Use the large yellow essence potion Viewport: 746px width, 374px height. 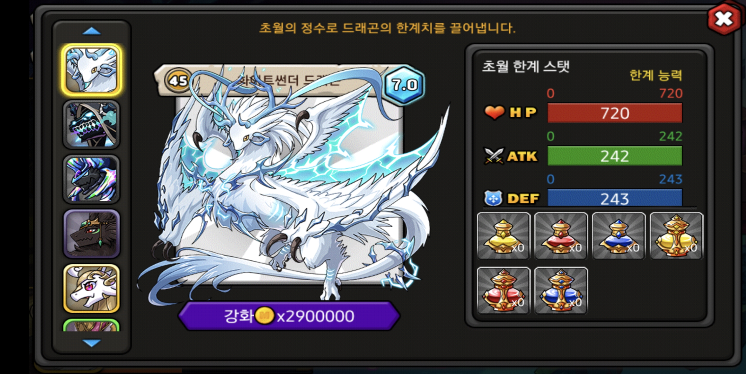pyautogui.click(x=676, y=236)
